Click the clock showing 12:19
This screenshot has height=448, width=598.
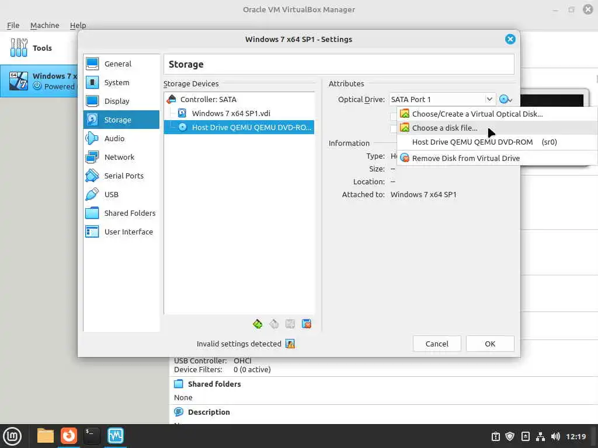pos(576,436)
